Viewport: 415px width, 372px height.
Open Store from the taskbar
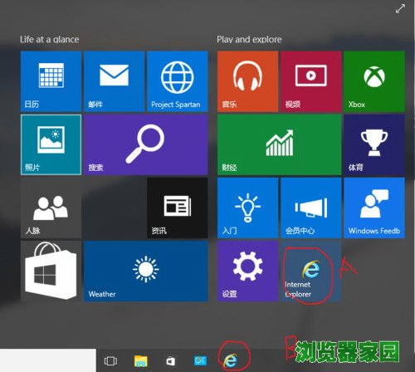(x=170, y=361)
